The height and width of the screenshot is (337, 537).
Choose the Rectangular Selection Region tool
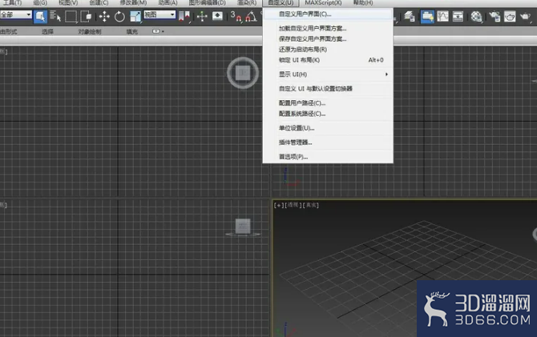coord(71,16)
